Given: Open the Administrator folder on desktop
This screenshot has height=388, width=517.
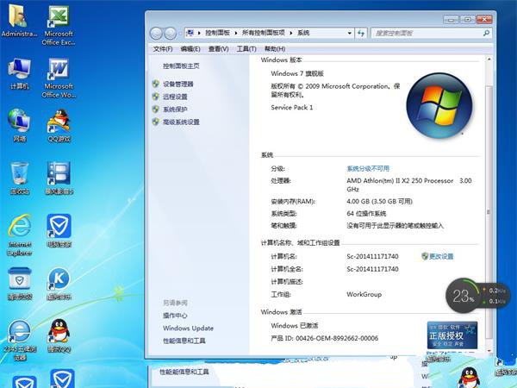Looking at the screenshot, I should coord(19,21).
